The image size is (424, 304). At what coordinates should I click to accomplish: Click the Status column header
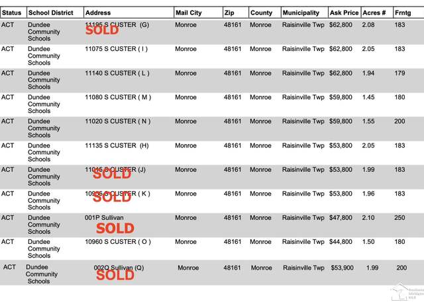[x=12, y=13]
